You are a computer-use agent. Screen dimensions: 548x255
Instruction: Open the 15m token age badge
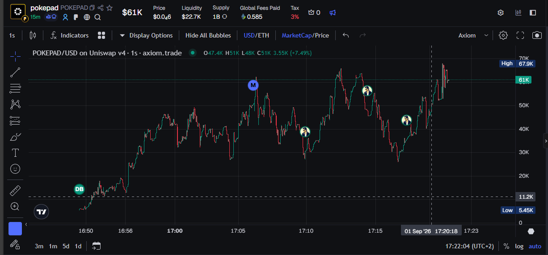(x=35, y=17)
